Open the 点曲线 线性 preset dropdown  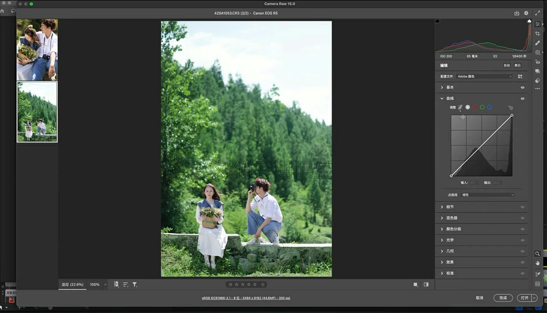(487, 195)
